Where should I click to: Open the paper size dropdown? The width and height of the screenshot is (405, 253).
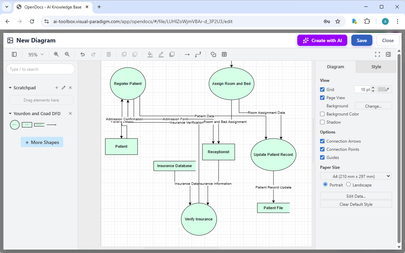click(x=355, y=176)
